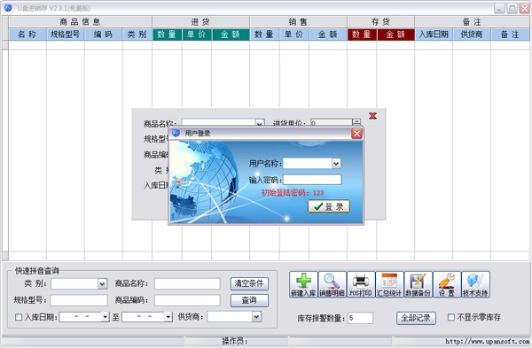Click the 清空条件 button
532x348 pixels.
[x=249, y=283]
